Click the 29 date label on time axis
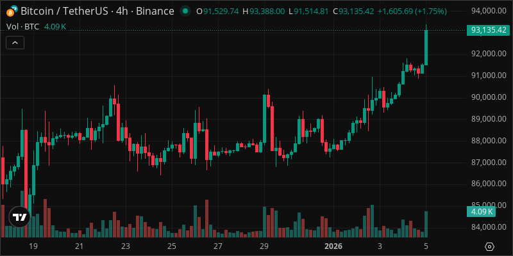 pyautogui.click(x=264, y=246)
